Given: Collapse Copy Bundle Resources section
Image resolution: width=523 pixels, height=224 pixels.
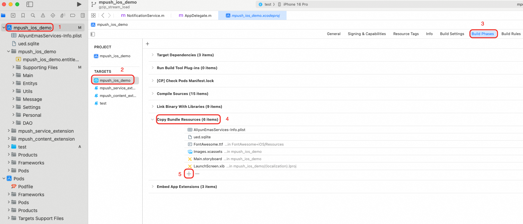Looking at the screenshot, I should pos(153,119).
